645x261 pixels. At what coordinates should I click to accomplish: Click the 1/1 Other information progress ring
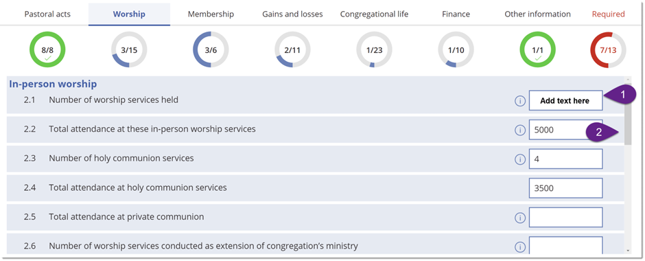(538, 50)
